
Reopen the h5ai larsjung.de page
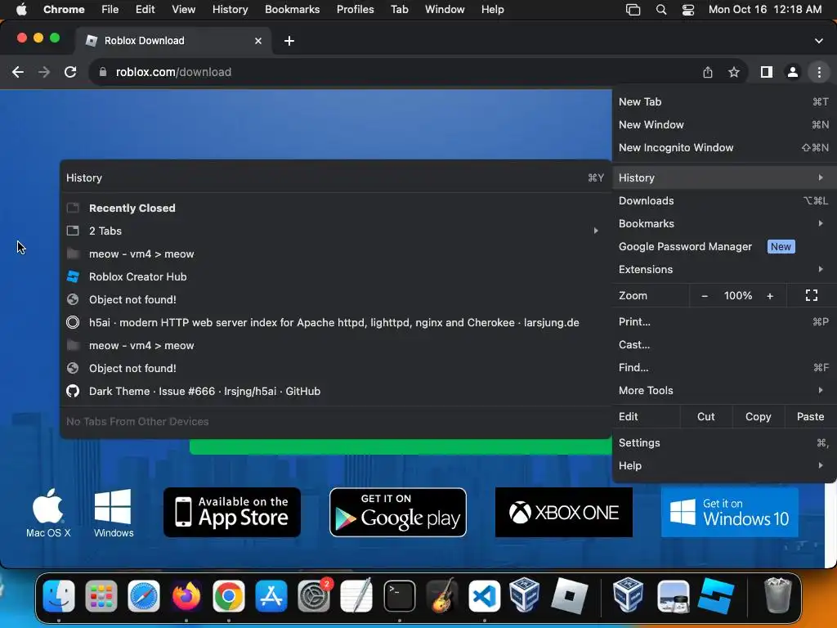tap(335, 322)
